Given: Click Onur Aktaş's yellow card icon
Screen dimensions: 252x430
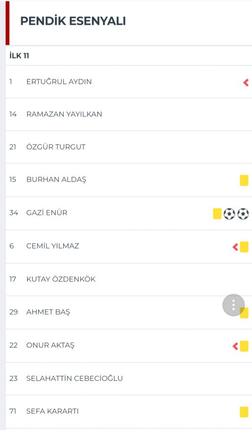Looking at the screenshot, I should 244,346.
